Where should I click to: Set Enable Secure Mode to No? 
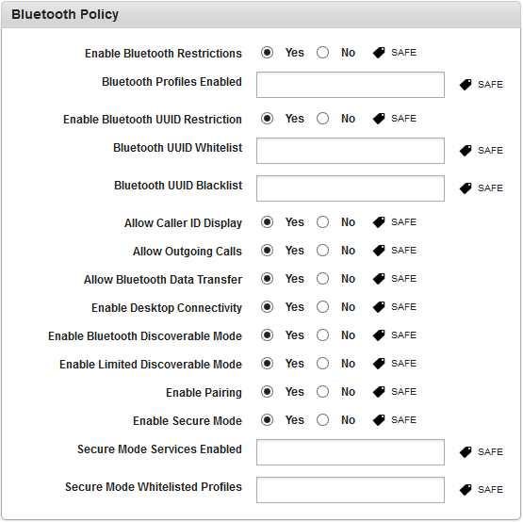[322, 420]
